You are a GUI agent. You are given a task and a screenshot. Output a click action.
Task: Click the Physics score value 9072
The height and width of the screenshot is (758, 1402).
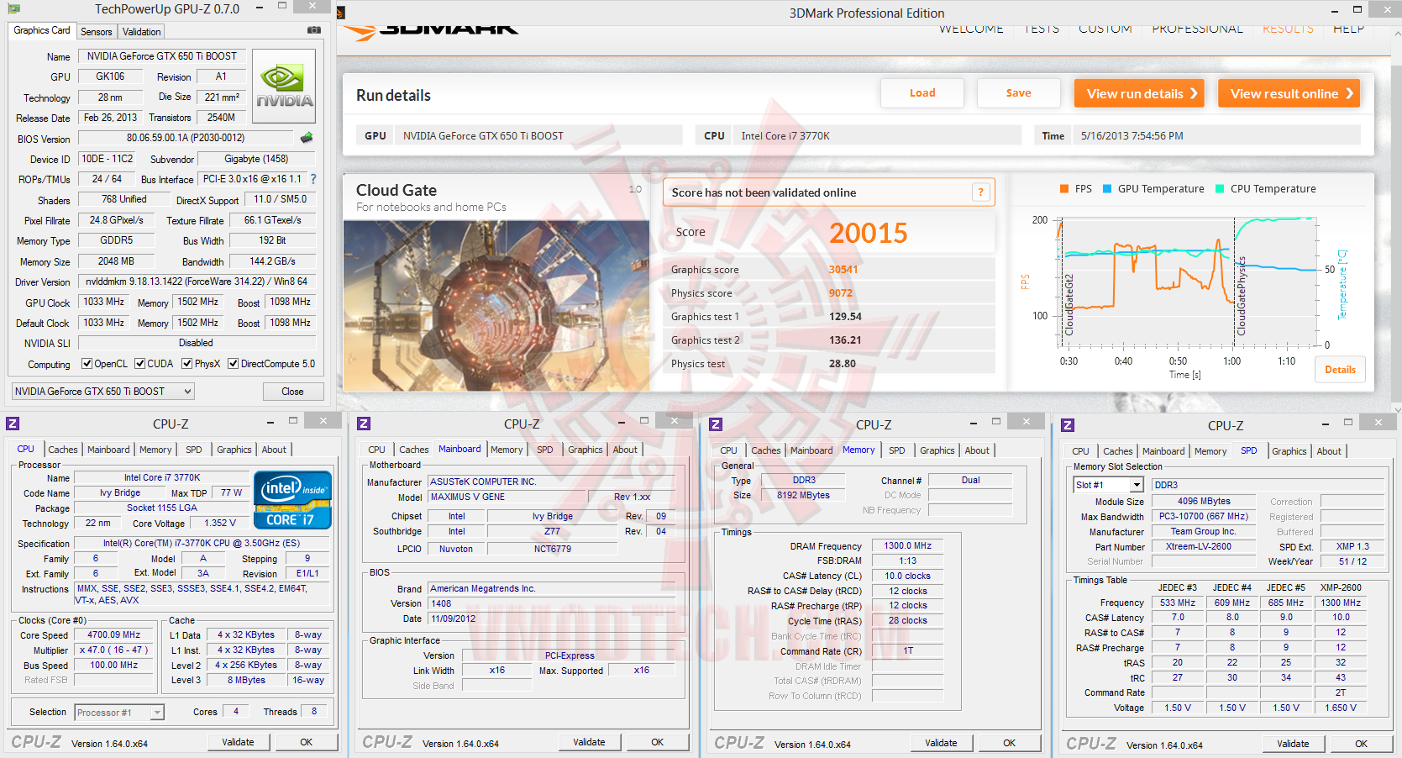pyautogui.click(x=841, y=293)
